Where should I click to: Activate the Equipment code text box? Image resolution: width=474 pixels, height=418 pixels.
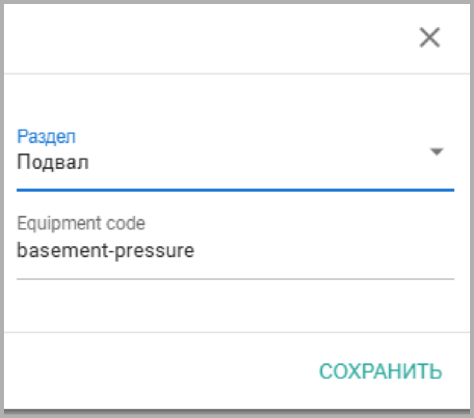tap(235, 251)
